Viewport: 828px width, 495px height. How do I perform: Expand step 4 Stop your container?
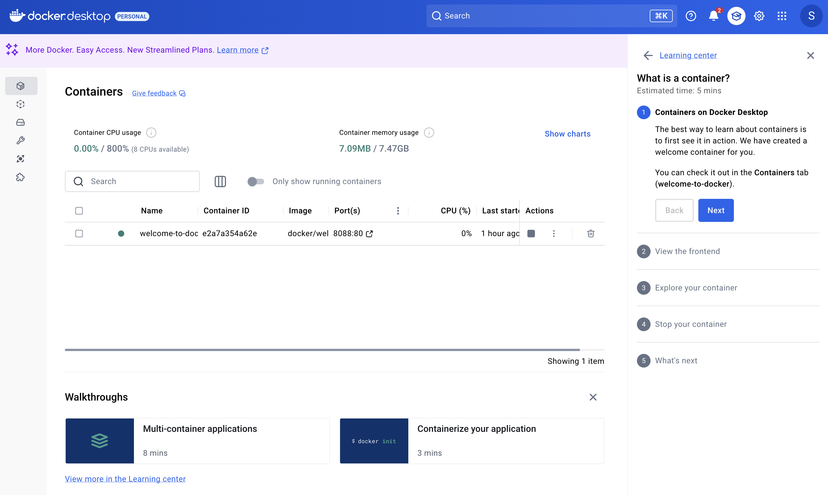(x=728, y=324)
